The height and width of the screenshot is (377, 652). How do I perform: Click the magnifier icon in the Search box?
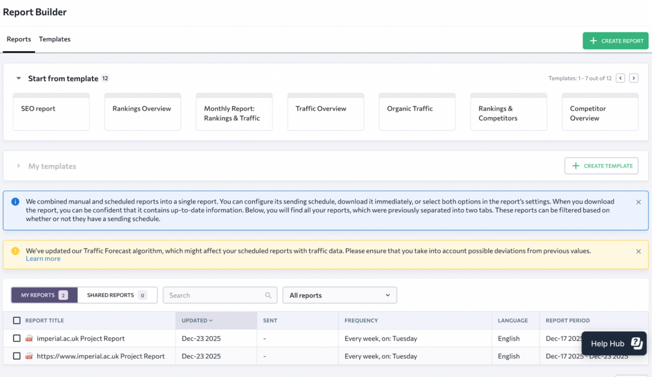[x=268, y=296]
